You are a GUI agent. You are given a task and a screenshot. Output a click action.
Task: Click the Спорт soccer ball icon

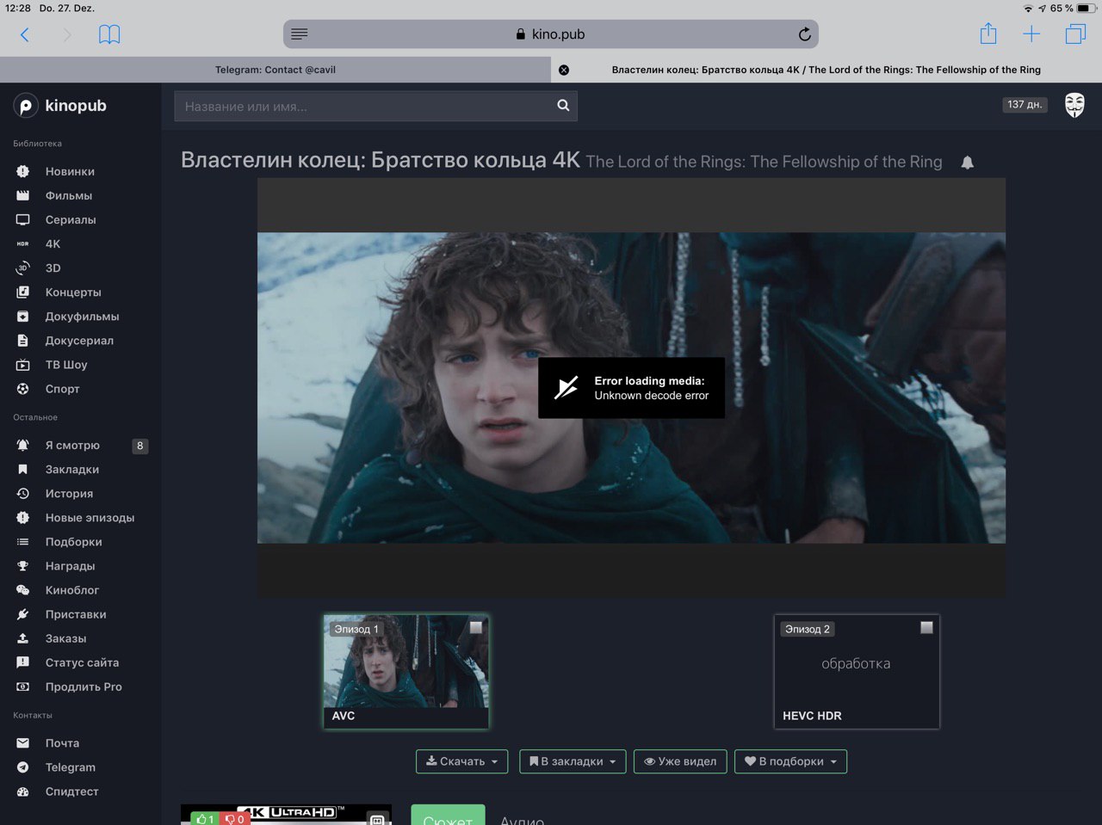[23, 389]
